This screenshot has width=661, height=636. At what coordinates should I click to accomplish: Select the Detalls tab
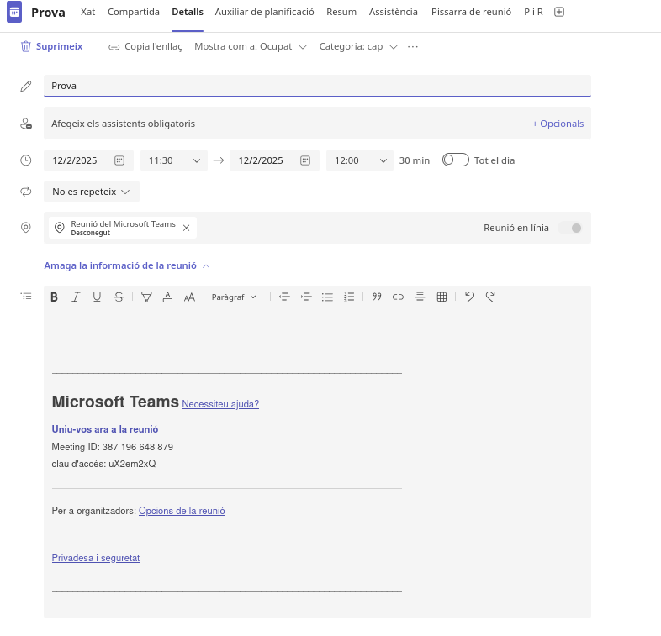pos(188,12)
